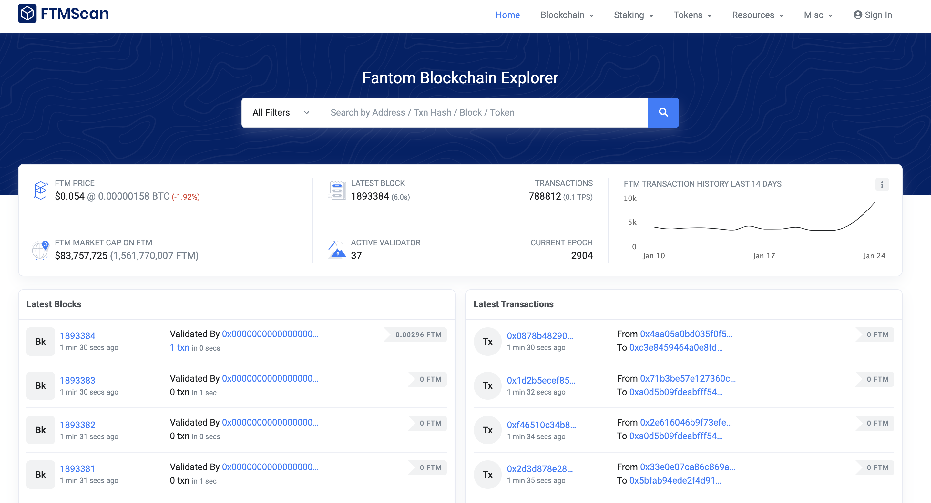The image size is (931, 503).
Task: Open the Staking menu
Action: (x=633, y=15)
